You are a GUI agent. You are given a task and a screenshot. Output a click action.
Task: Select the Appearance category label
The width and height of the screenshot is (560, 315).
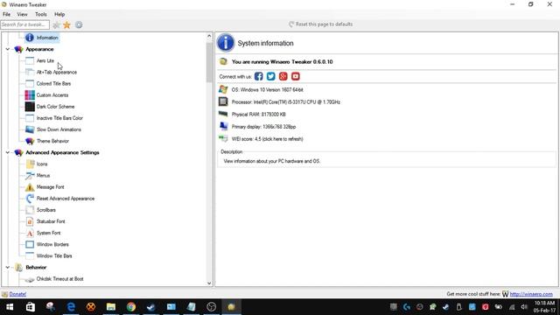point(39,49)
